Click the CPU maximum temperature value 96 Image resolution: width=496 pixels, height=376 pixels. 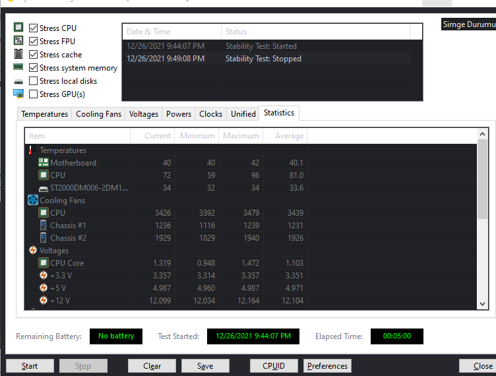(255, 175)
